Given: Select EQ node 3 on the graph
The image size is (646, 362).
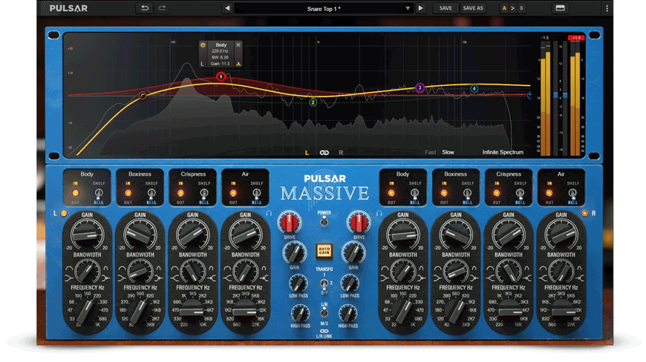Looking at the screenshot, I should tap(420, 88).
